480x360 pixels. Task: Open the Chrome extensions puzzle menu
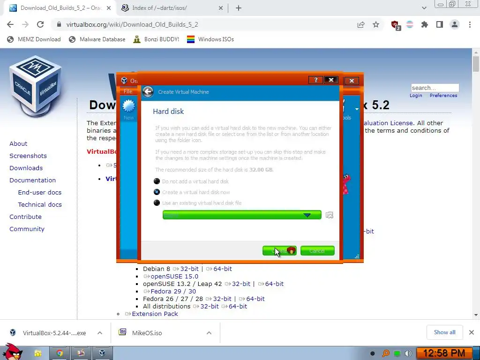[x=424, y=24]
